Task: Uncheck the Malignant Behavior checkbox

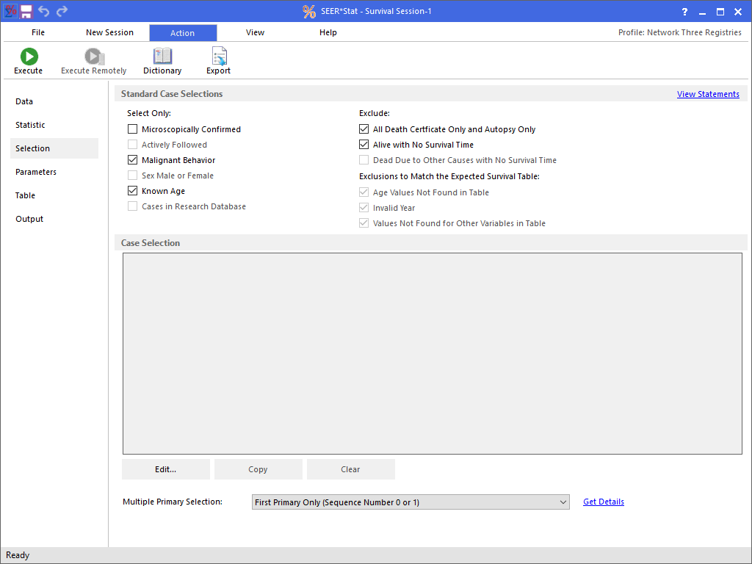Action: [x=133, y=160]
